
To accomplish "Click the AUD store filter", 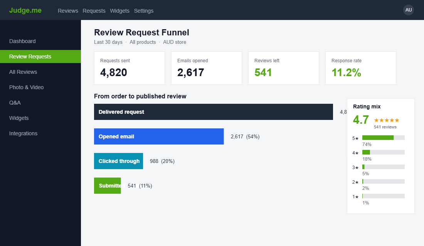I will (x=174, y=42).
